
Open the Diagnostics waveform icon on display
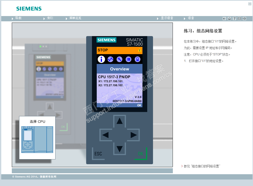pos(110,59)
